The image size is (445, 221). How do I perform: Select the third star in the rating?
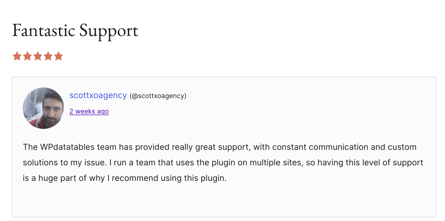click(38, 56)
